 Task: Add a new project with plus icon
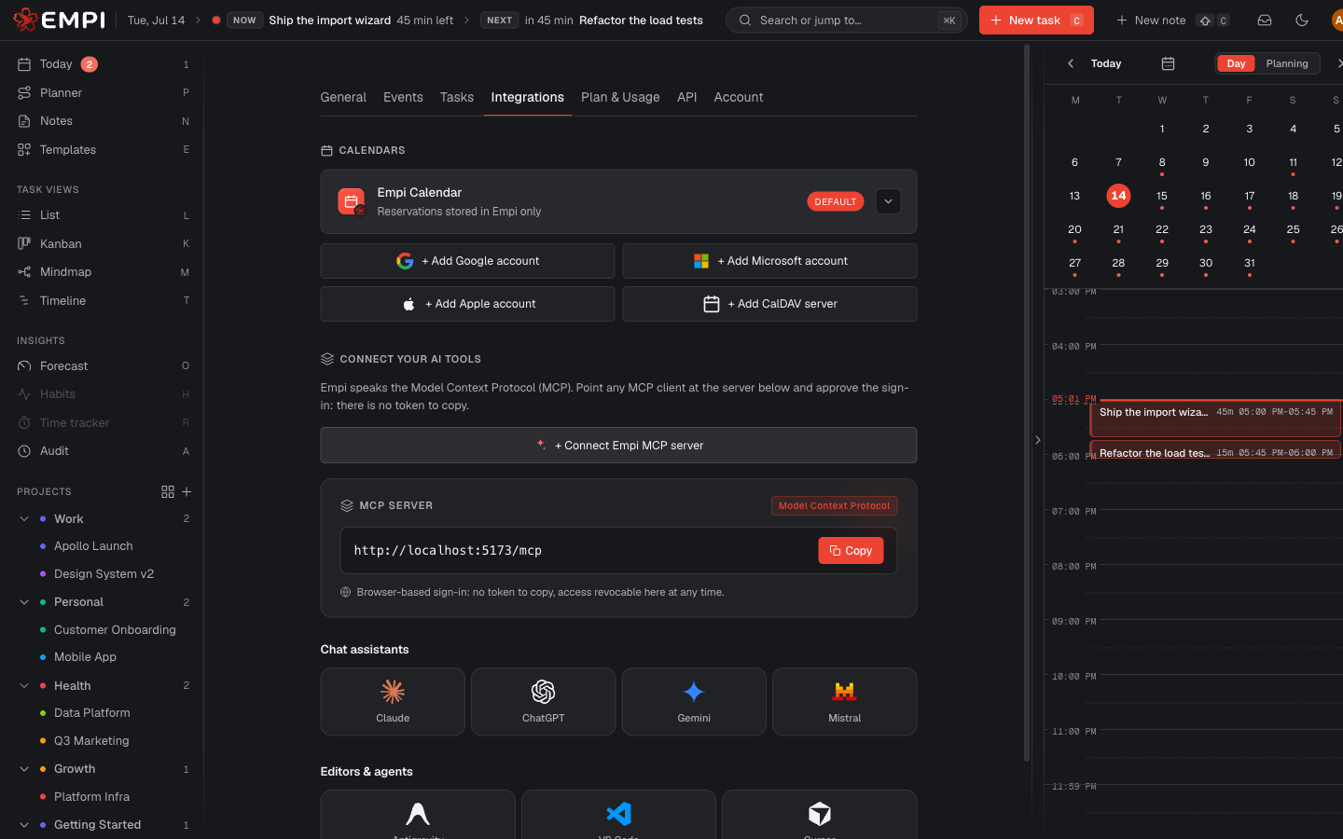tap(187, 491)
